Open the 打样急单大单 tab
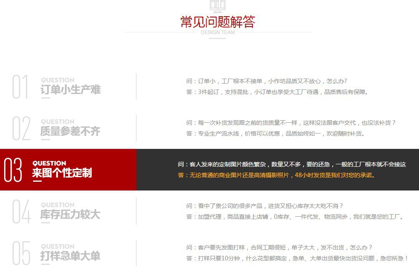Image resolution: width=419 pixels, height=272 pixels. [70, 256]
